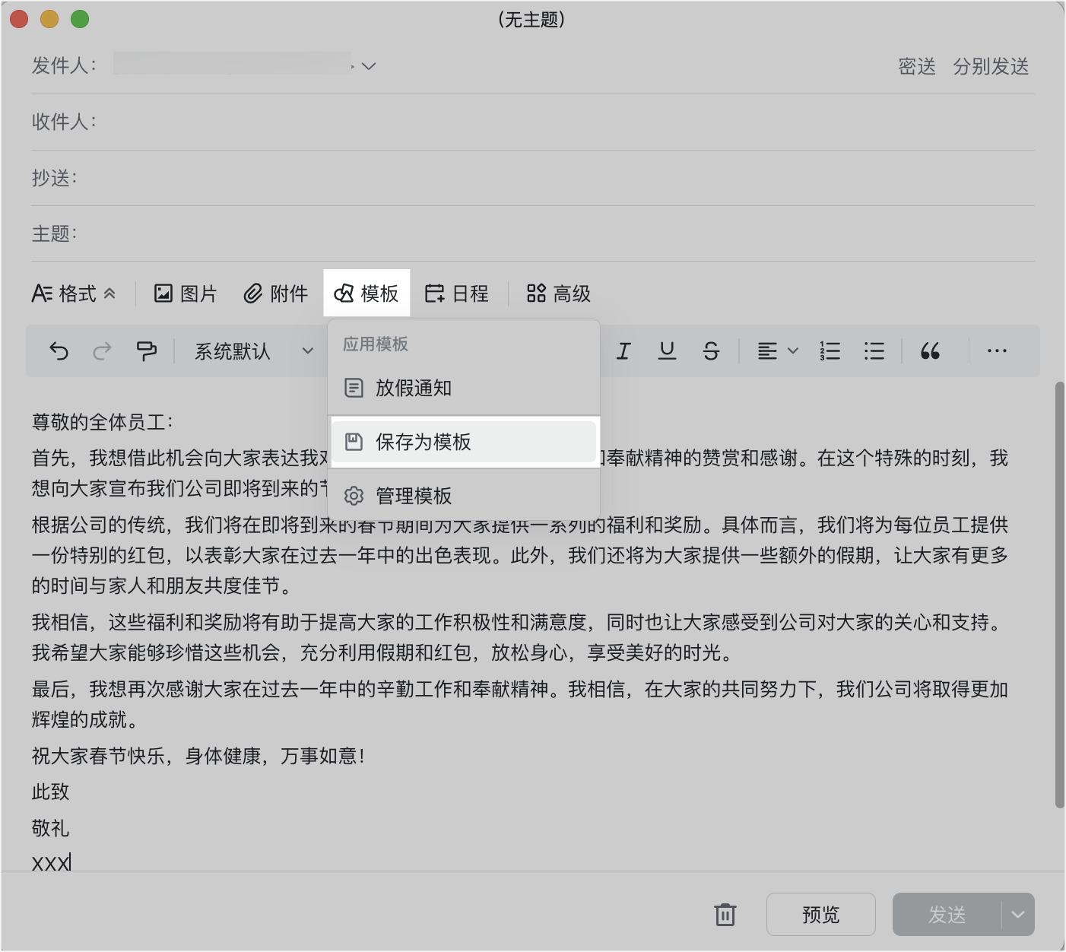
Task: Open the 系统默认 font dropdown
Action: pyautogui.click(x=253, y=351)
